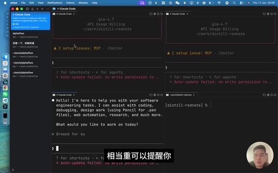
Task: Select the alphaflow workspace in sidebar
Action: [30, 35]
